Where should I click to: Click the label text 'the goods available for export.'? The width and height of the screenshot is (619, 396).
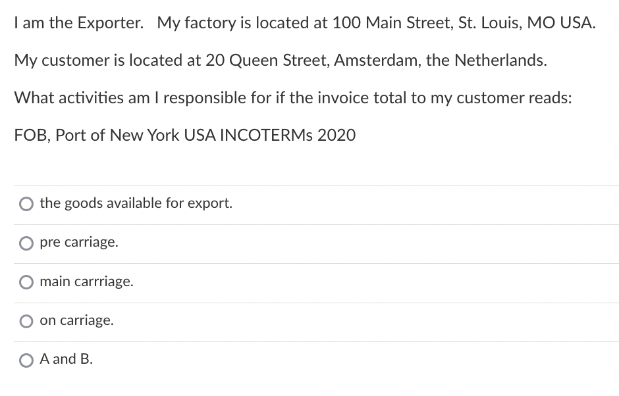pos(135,203)
